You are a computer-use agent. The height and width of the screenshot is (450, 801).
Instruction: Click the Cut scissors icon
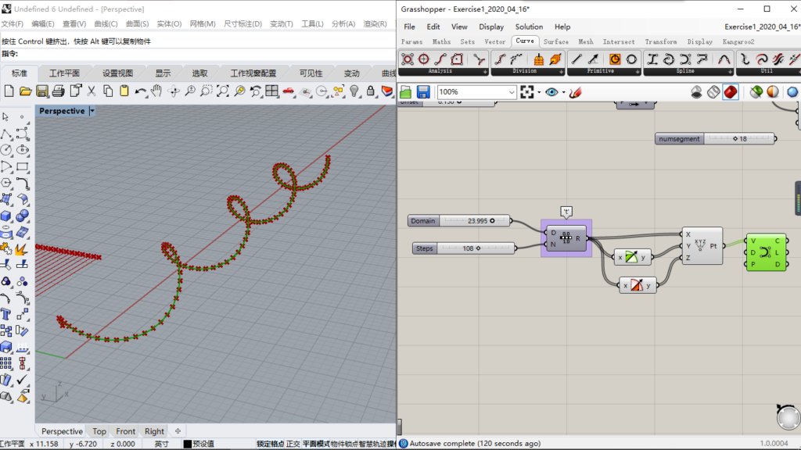click(x=92, y=91)
